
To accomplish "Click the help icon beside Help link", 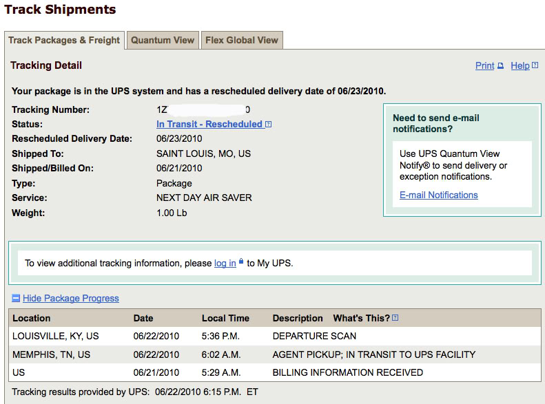I will [535, 66].
